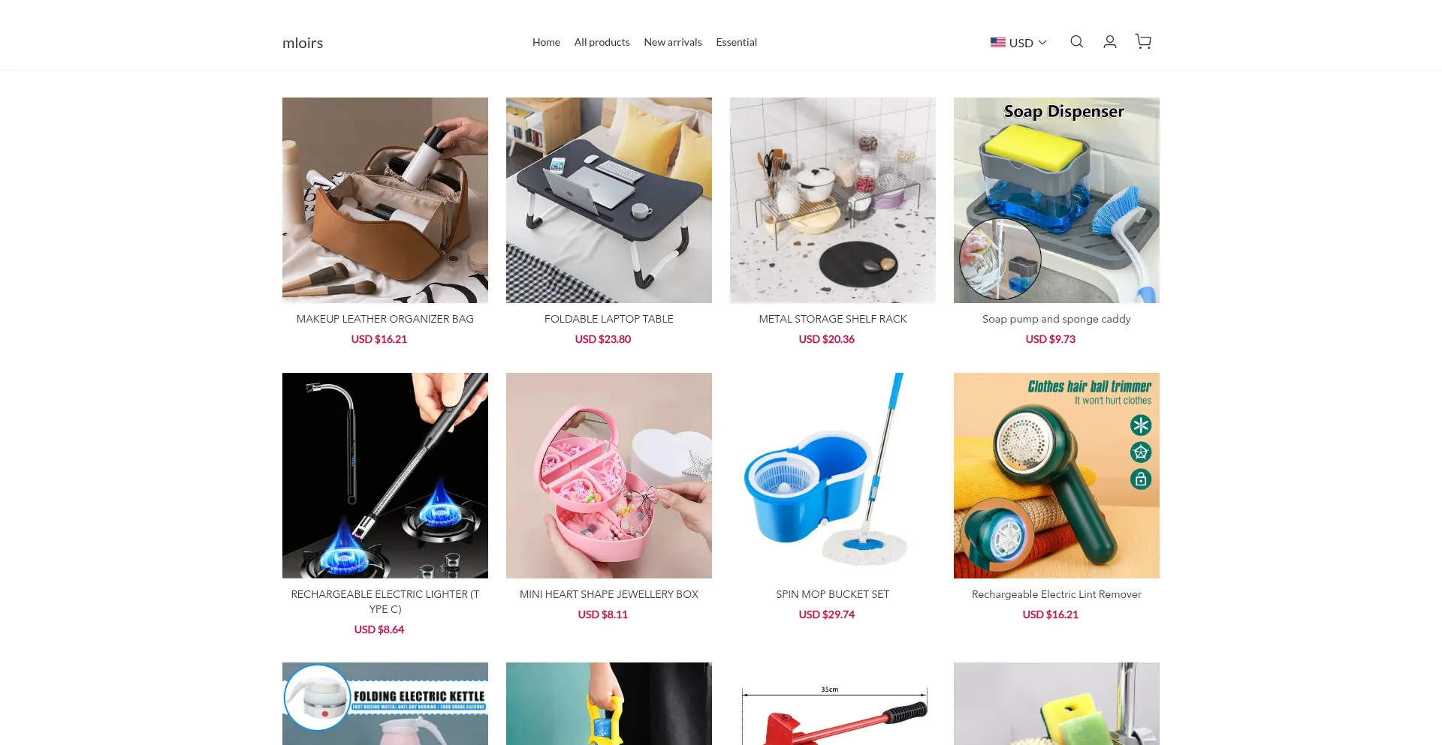
Task: Click the mloirs store logo
Action: coord(303,43)
